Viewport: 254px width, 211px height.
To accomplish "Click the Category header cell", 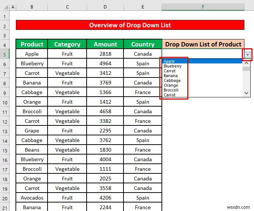I will tap(67, 44).
